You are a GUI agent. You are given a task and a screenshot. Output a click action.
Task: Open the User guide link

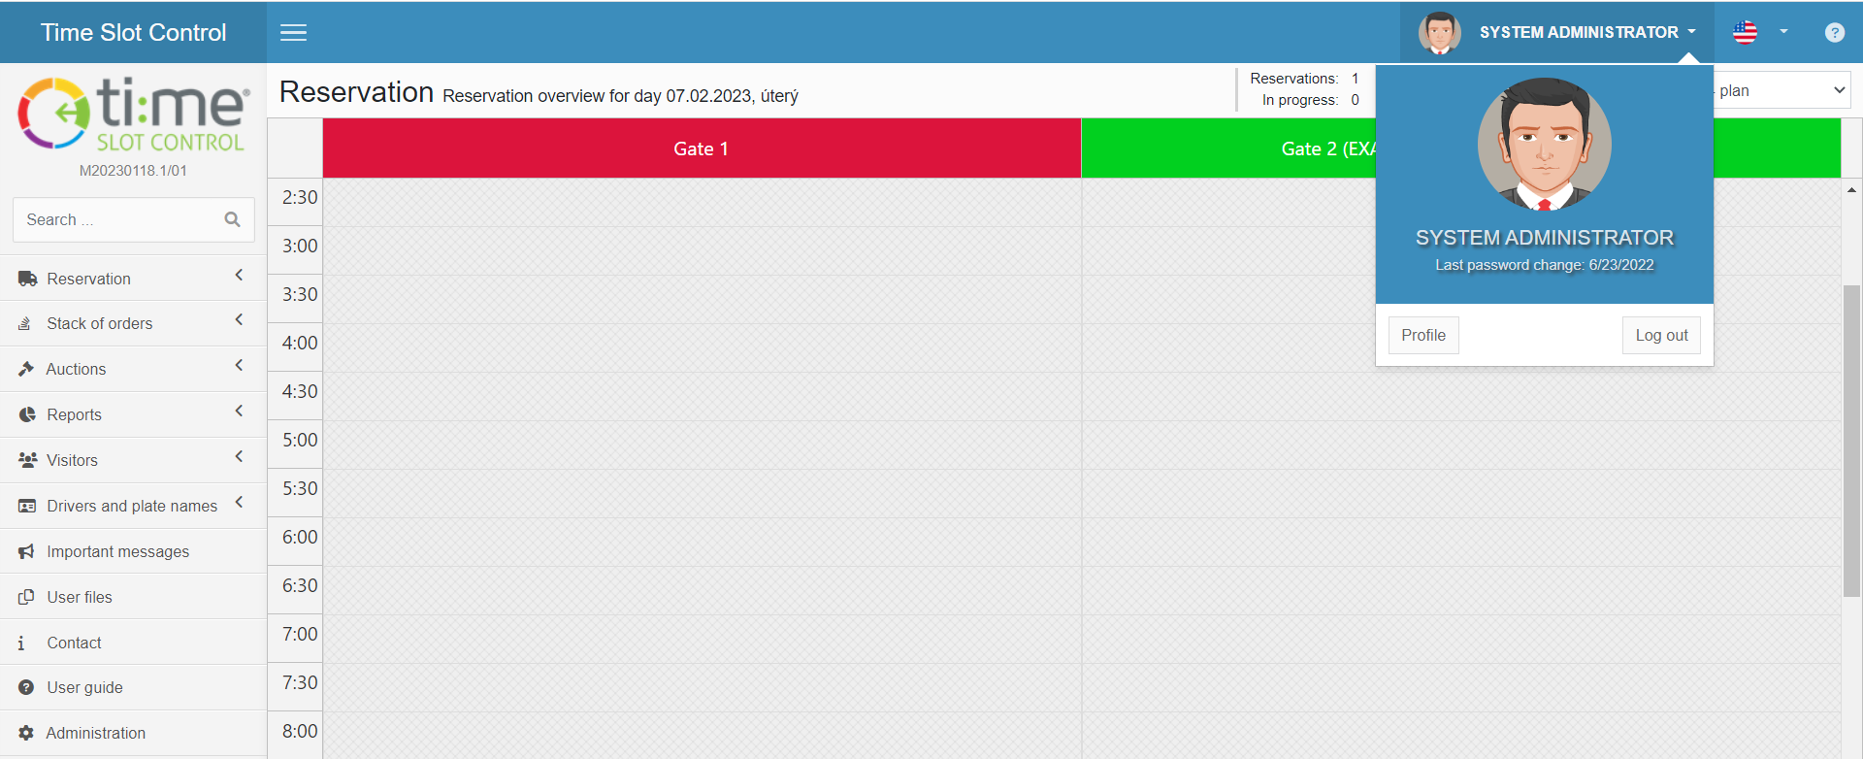coord(133,687)
